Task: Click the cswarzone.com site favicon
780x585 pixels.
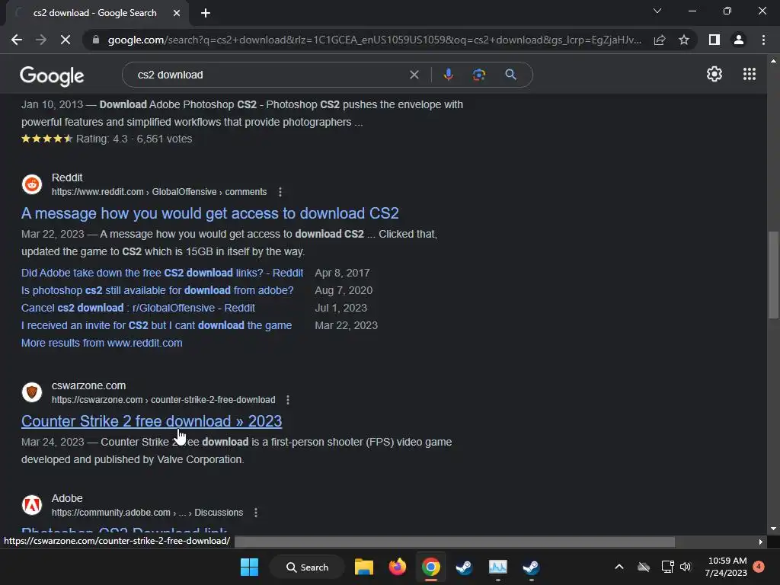Action: pos(32,392)
